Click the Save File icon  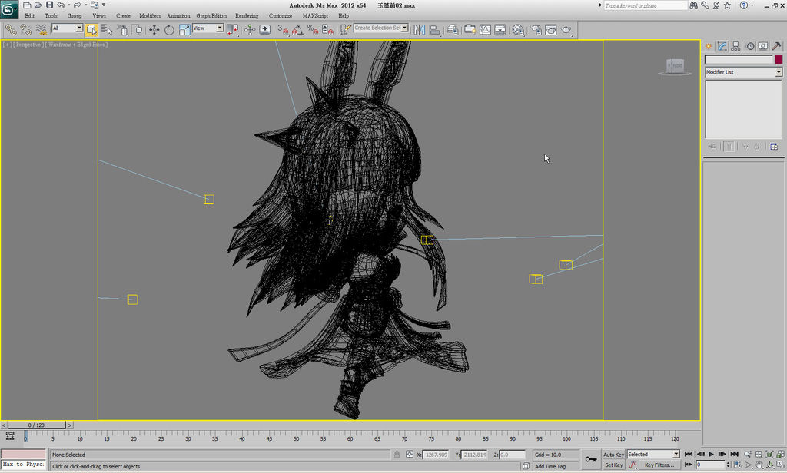(x=49, y=5)
